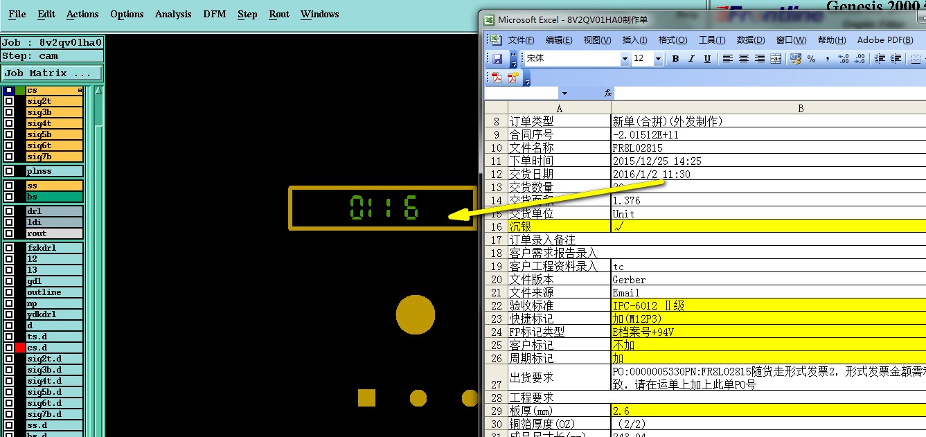Click the layer list scrollbar up arrow

(98, 91)
